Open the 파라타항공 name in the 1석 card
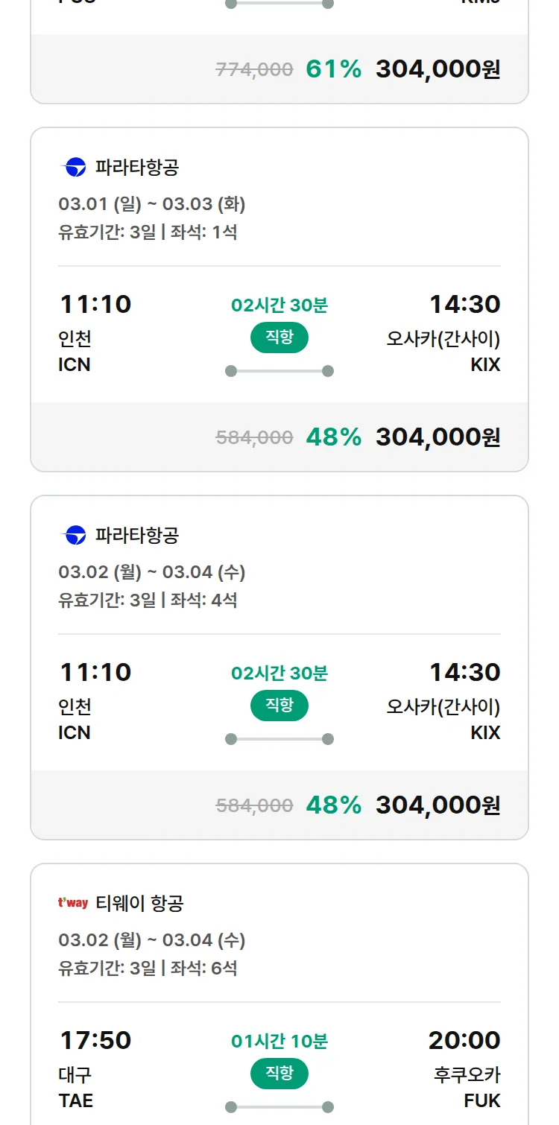 coord(137,168)
